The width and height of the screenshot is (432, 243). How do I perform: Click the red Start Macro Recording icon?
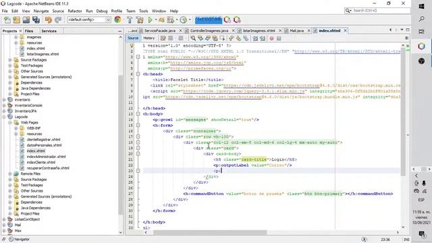point(271,38)
